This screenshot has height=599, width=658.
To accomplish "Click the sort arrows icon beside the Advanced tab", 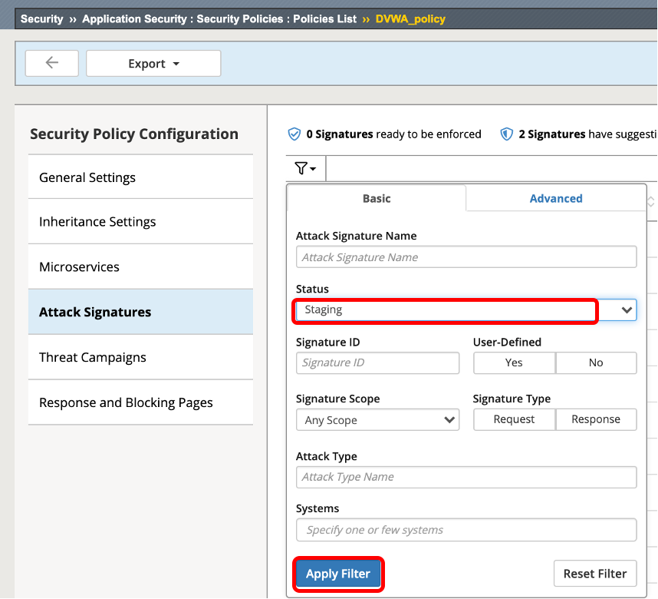I will [x=651, y=202].
